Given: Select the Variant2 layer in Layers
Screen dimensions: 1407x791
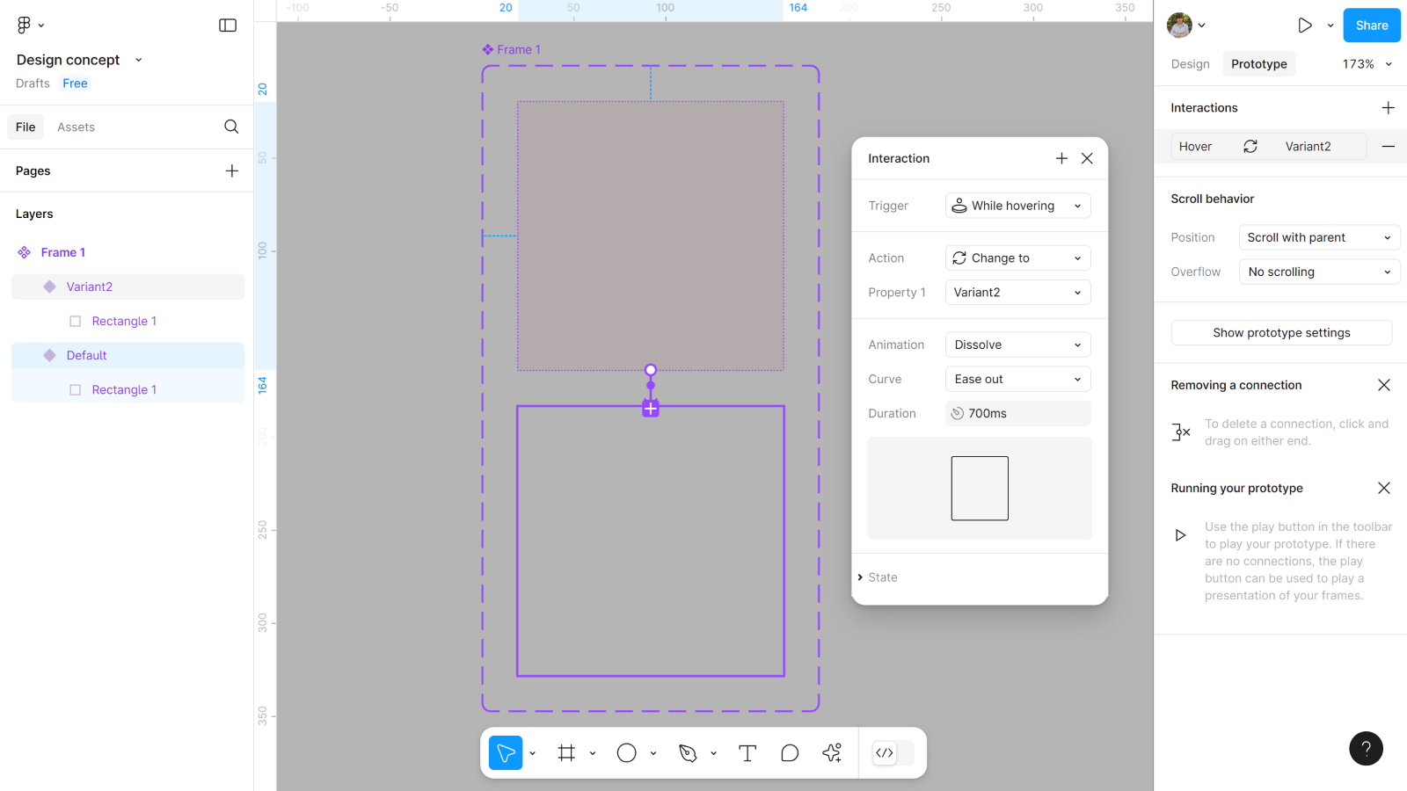Looking at the screenshot, I should coord(90,287).
